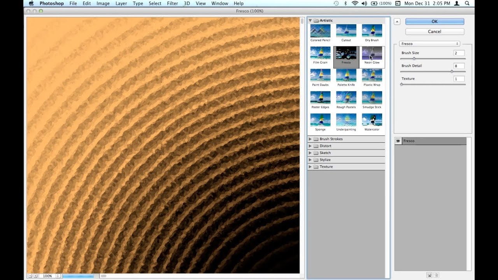Select the Watercolor filter thumbnail
The image size is (498, 280).
pyautogui.click(x=372, y=120)
